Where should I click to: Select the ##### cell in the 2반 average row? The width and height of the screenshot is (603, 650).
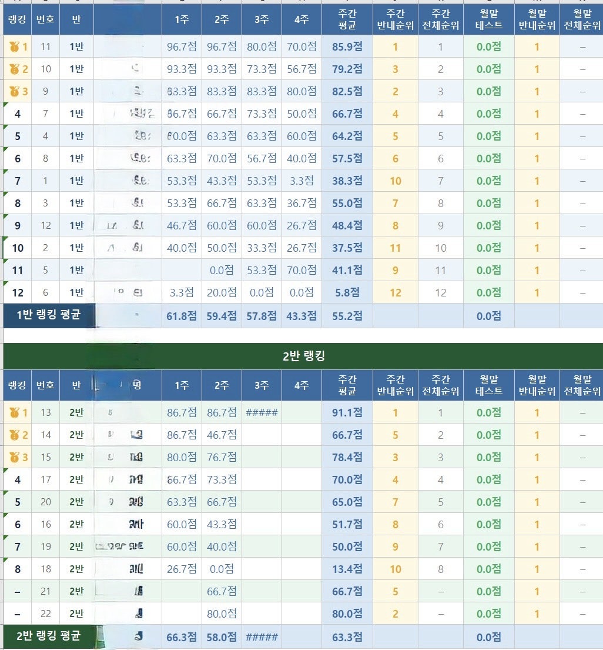pyautogui.click(x=262, y=637)
